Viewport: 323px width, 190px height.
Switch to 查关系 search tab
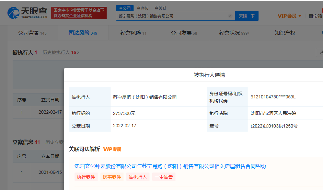(160, 8)
